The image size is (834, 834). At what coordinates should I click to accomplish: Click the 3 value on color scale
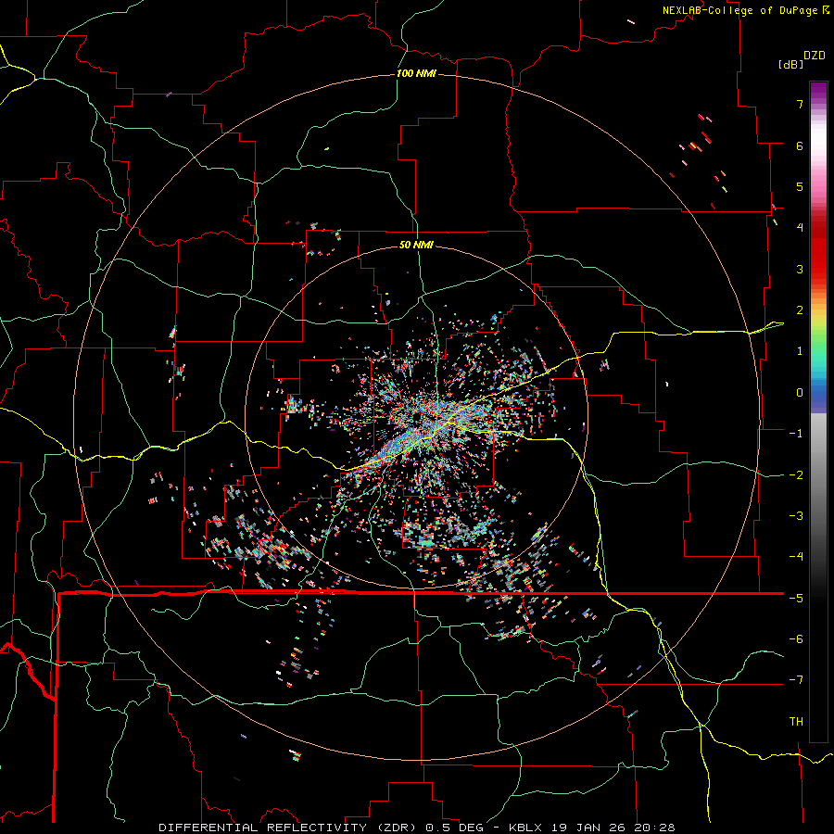coord(800,269)
